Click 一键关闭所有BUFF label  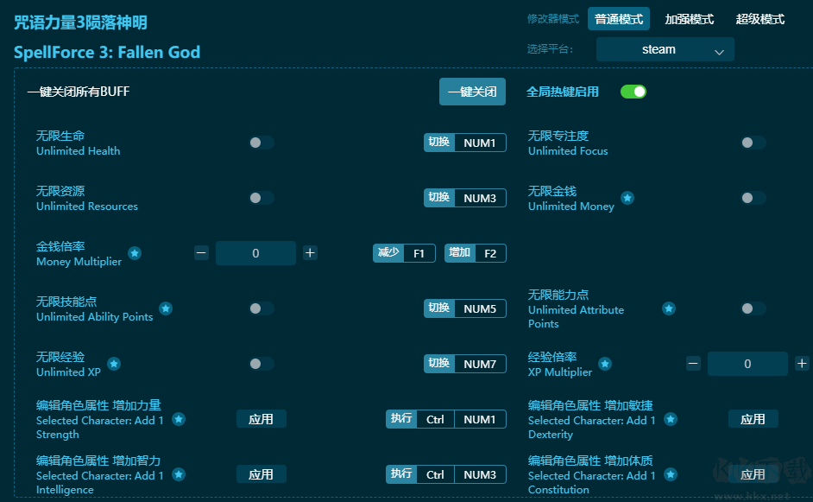point(79,92)
